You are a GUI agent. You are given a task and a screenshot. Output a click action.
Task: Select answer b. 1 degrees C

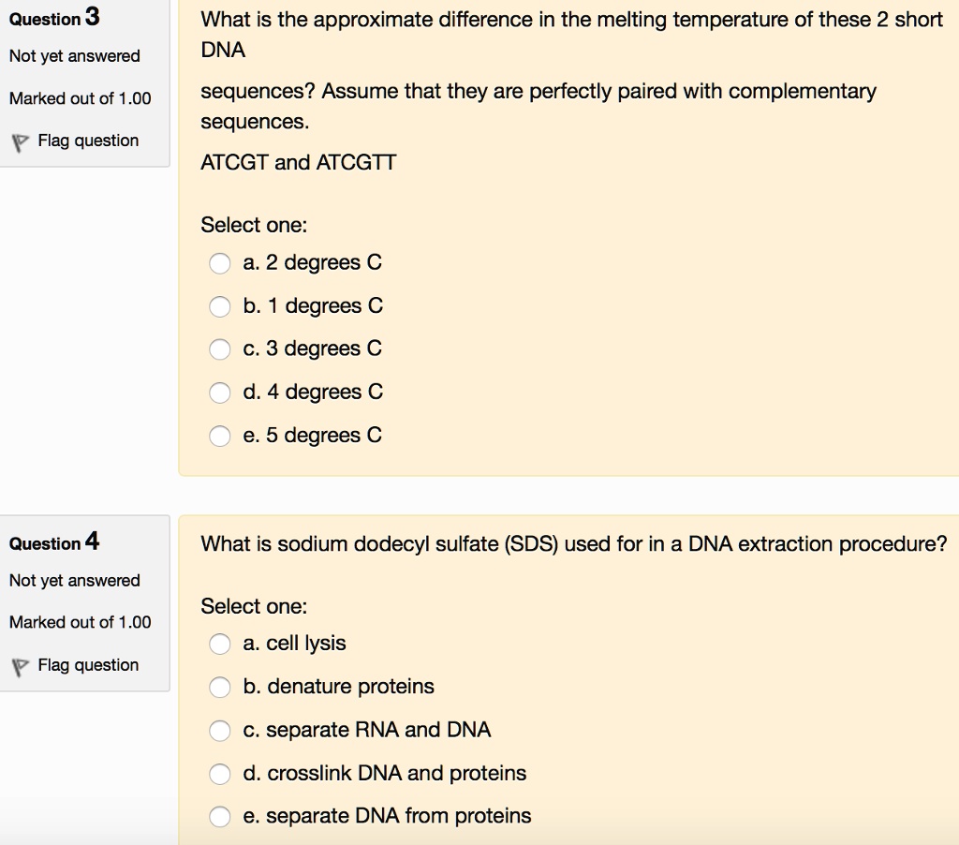coord(219,306)
